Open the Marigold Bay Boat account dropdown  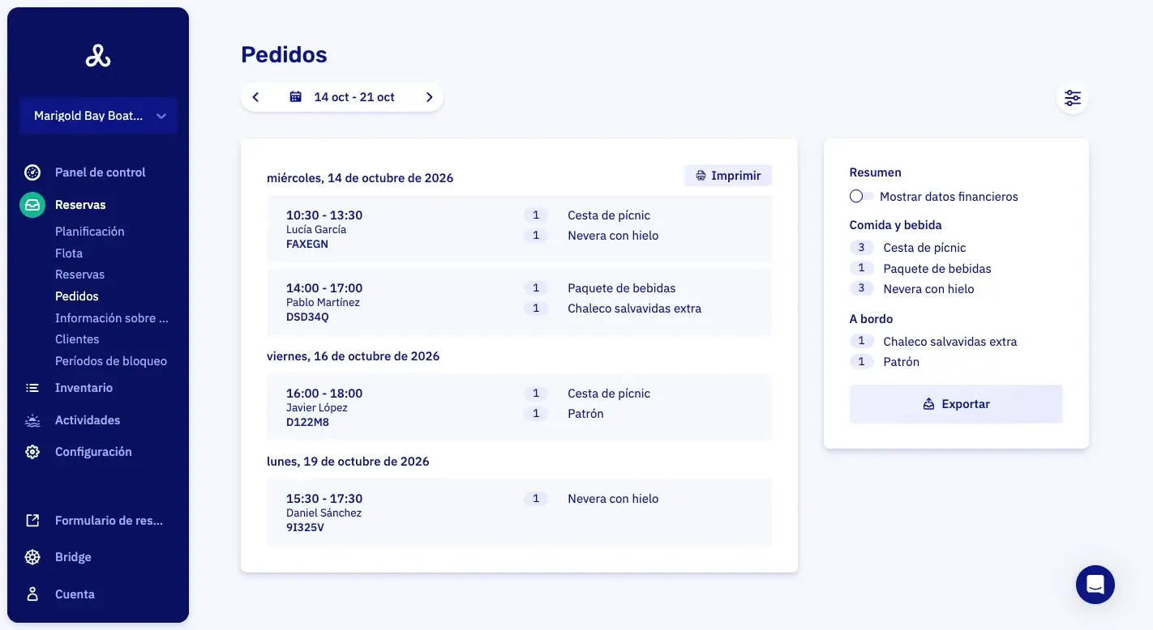pos(98,116)
